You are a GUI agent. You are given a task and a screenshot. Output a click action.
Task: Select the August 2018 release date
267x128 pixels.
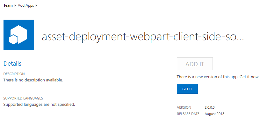(214, 114)
